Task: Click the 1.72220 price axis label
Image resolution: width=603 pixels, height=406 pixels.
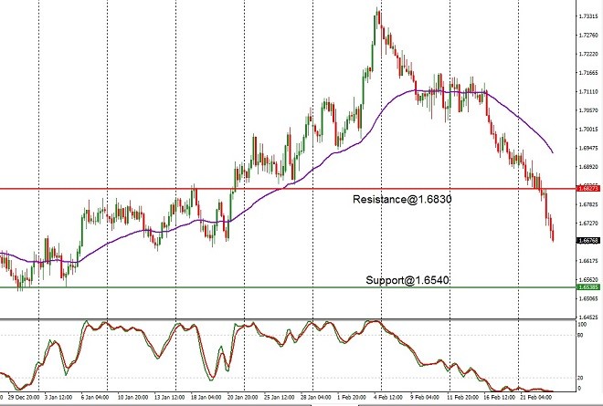Action: 588,54
